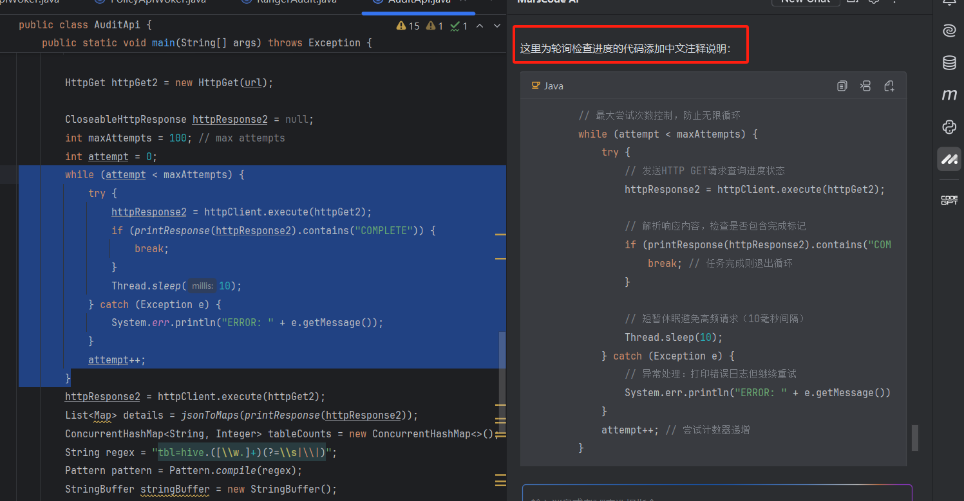The image size is (964, 501).
Task: Click the chat input field
Action: pos(717,493)
